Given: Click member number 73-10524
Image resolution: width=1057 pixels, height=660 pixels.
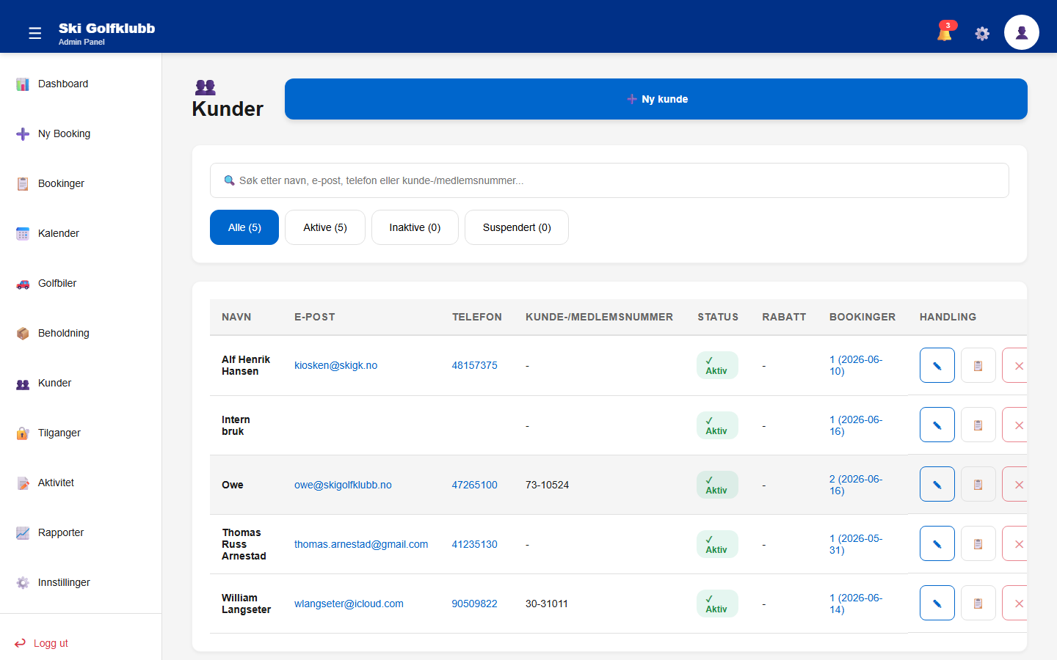Looking at the screenshot, I should click(x=547, y=485).
